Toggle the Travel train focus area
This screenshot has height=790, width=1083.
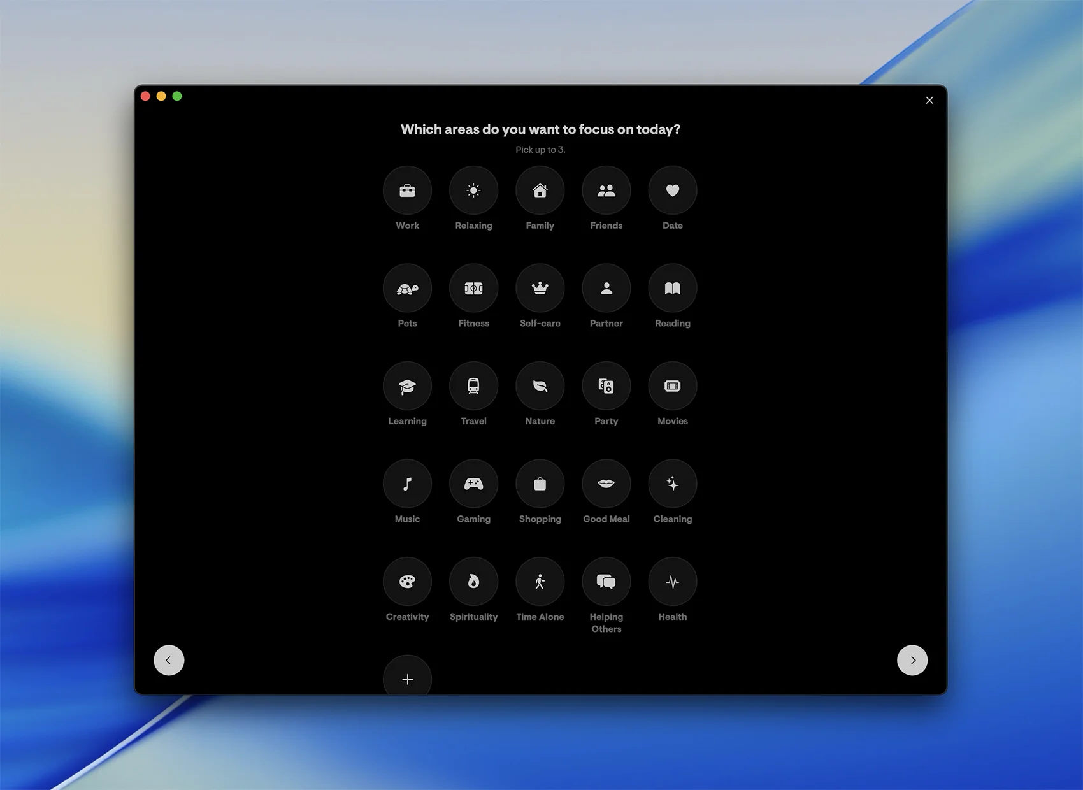pos(473,386)
